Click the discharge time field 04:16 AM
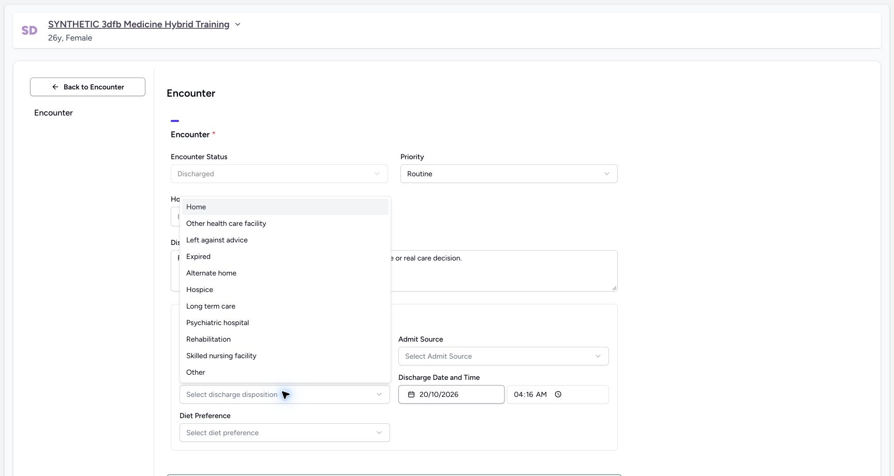Viewport: 894px width, 476px height. tap(558, 394)
